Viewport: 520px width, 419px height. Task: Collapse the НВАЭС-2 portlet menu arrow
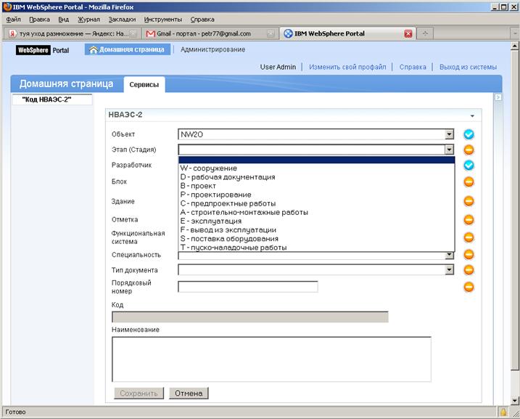click(x=472, y=116)
